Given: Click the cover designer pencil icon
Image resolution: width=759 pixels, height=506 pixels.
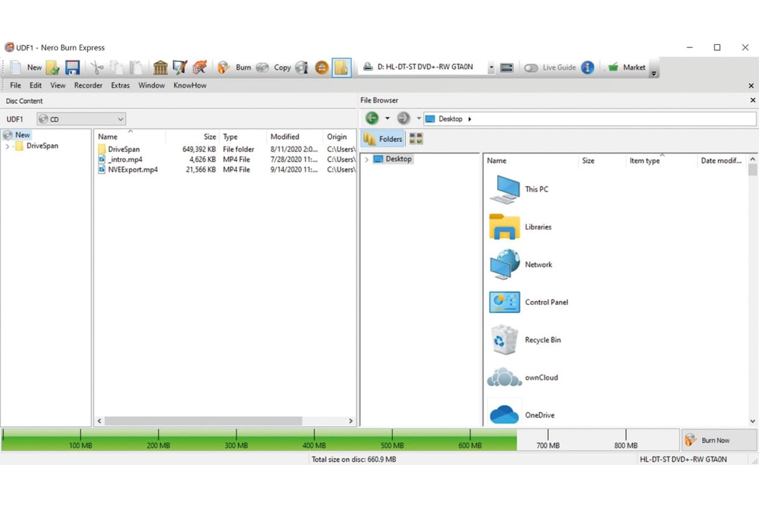Looking at the screenshot, I should [x=180, y=67].
